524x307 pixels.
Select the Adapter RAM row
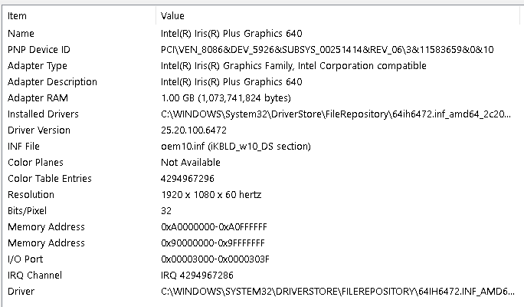click(261, 97)
